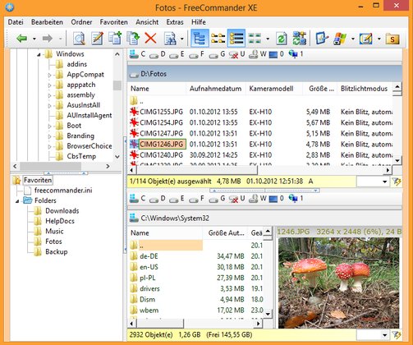Open the quick filter combo in bottom status bar
The image size is (413, 345).
[x=373, y=334]
